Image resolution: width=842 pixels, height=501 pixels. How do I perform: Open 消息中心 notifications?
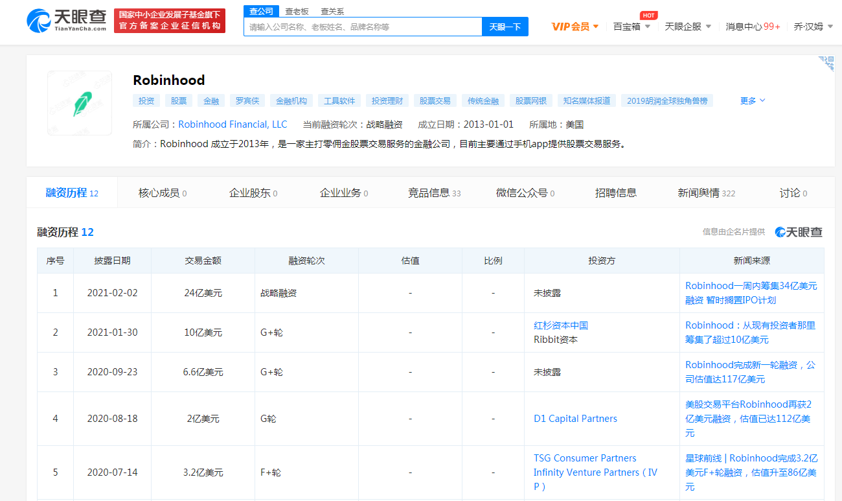point(753,27)
